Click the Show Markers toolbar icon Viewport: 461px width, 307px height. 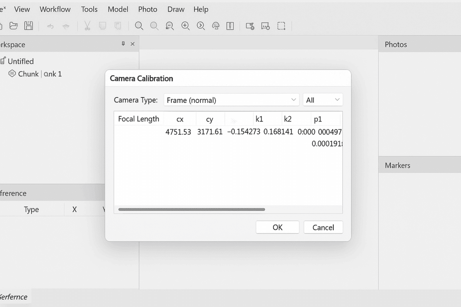coord(265,26)
